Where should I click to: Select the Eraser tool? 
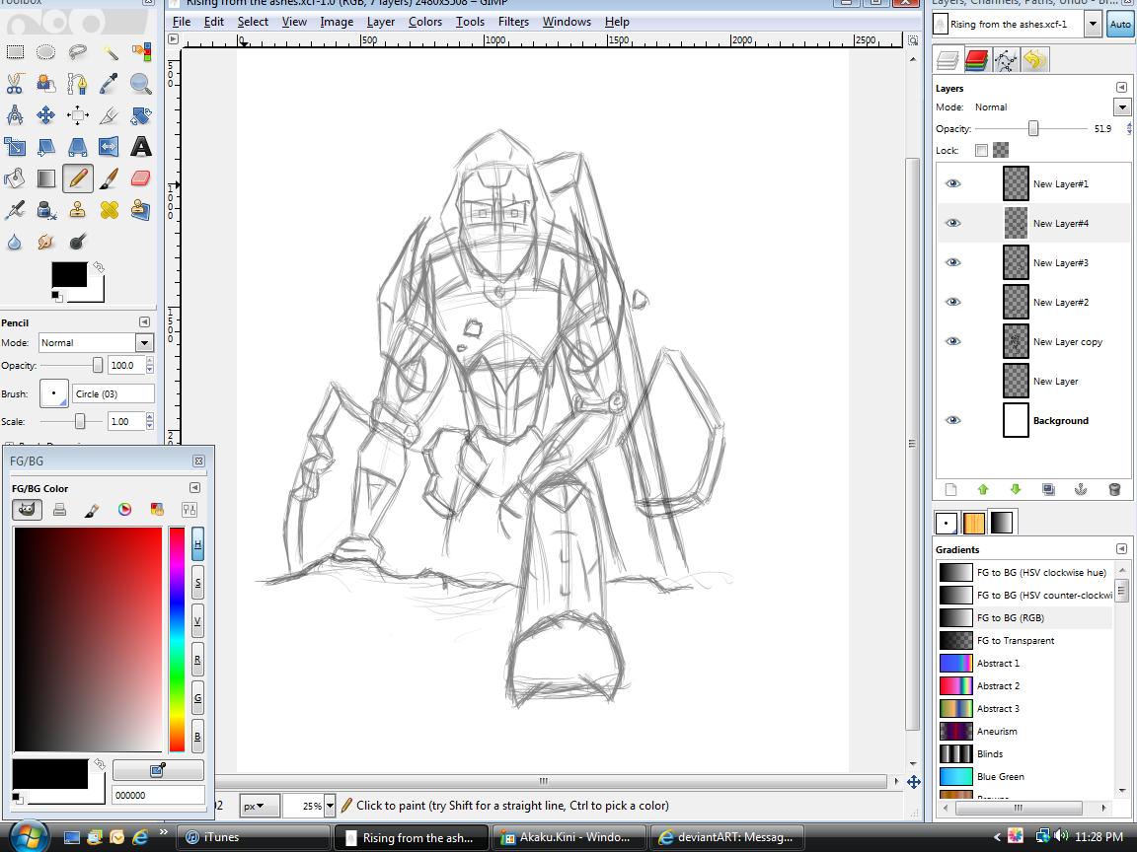(139, 177)
